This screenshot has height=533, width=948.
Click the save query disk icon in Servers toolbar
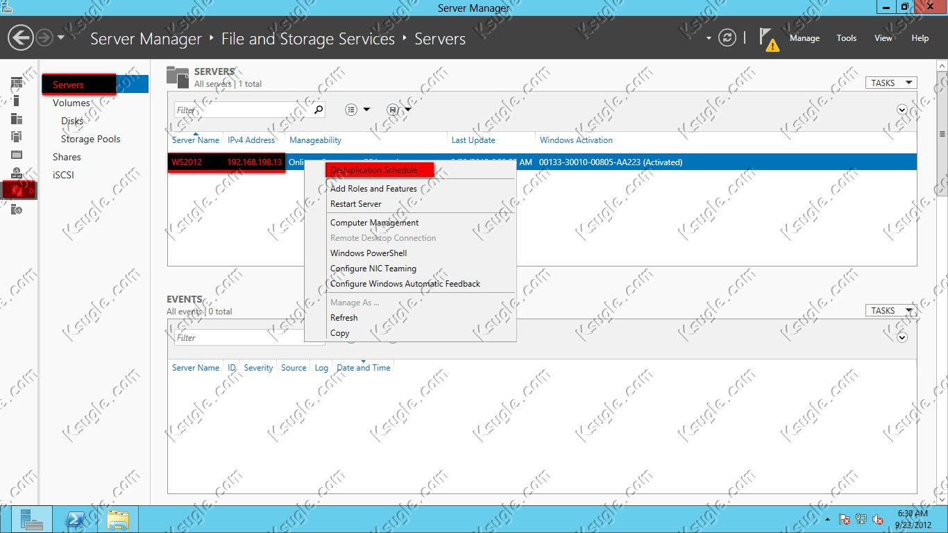tap(392, 110)
